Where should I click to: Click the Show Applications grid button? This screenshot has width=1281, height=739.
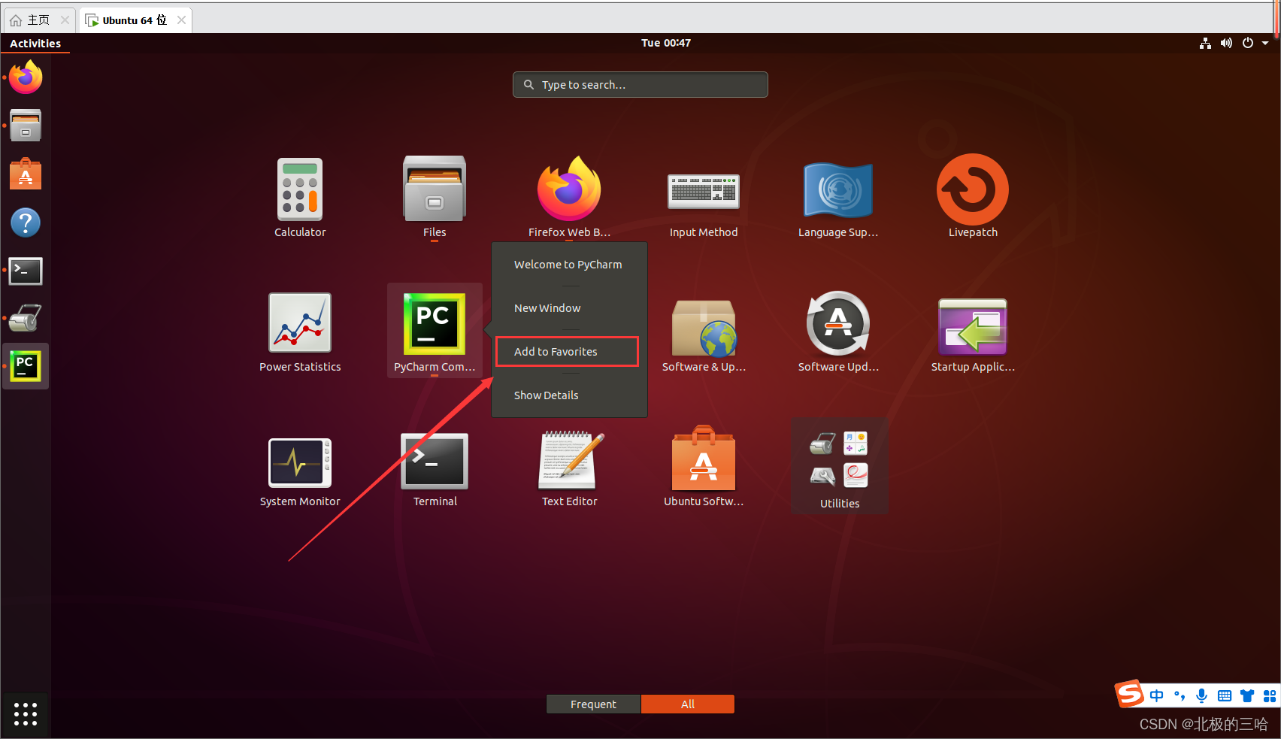26,714
